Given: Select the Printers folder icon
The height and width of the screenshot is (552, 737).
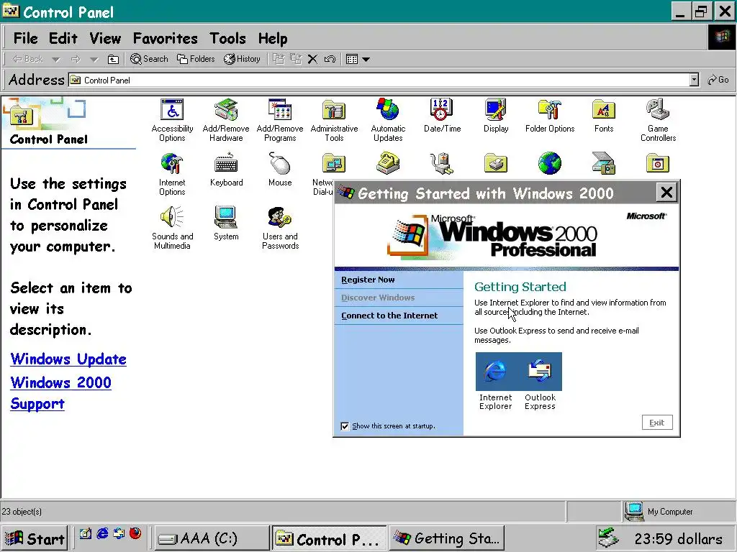Looking at the screenshot, I should click(x=496, y=163).
